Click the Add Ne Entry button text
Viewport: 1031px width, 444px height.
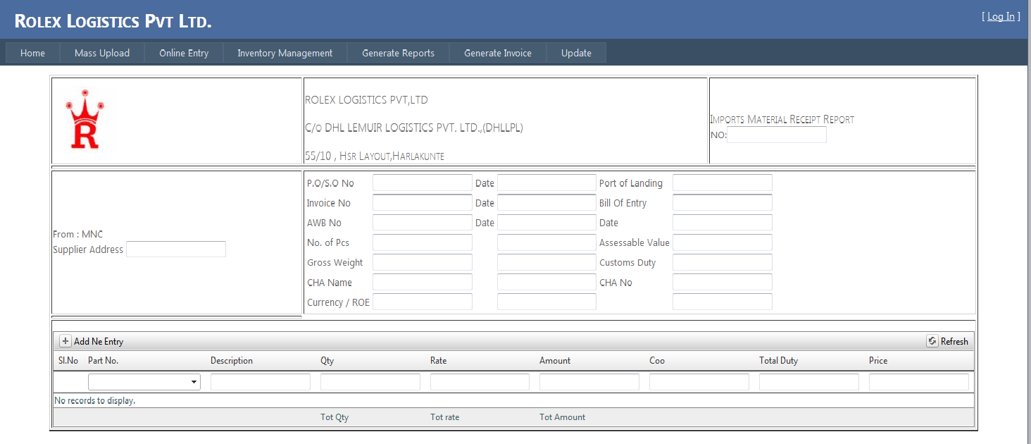coord(99,341)
